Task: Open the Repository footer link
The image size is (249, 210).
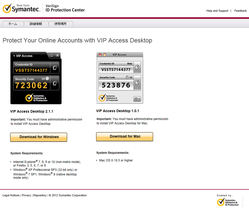Action: pos(40,195)
